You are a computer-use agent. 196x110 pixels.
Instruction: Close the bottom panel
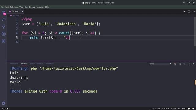coord(194,64)
